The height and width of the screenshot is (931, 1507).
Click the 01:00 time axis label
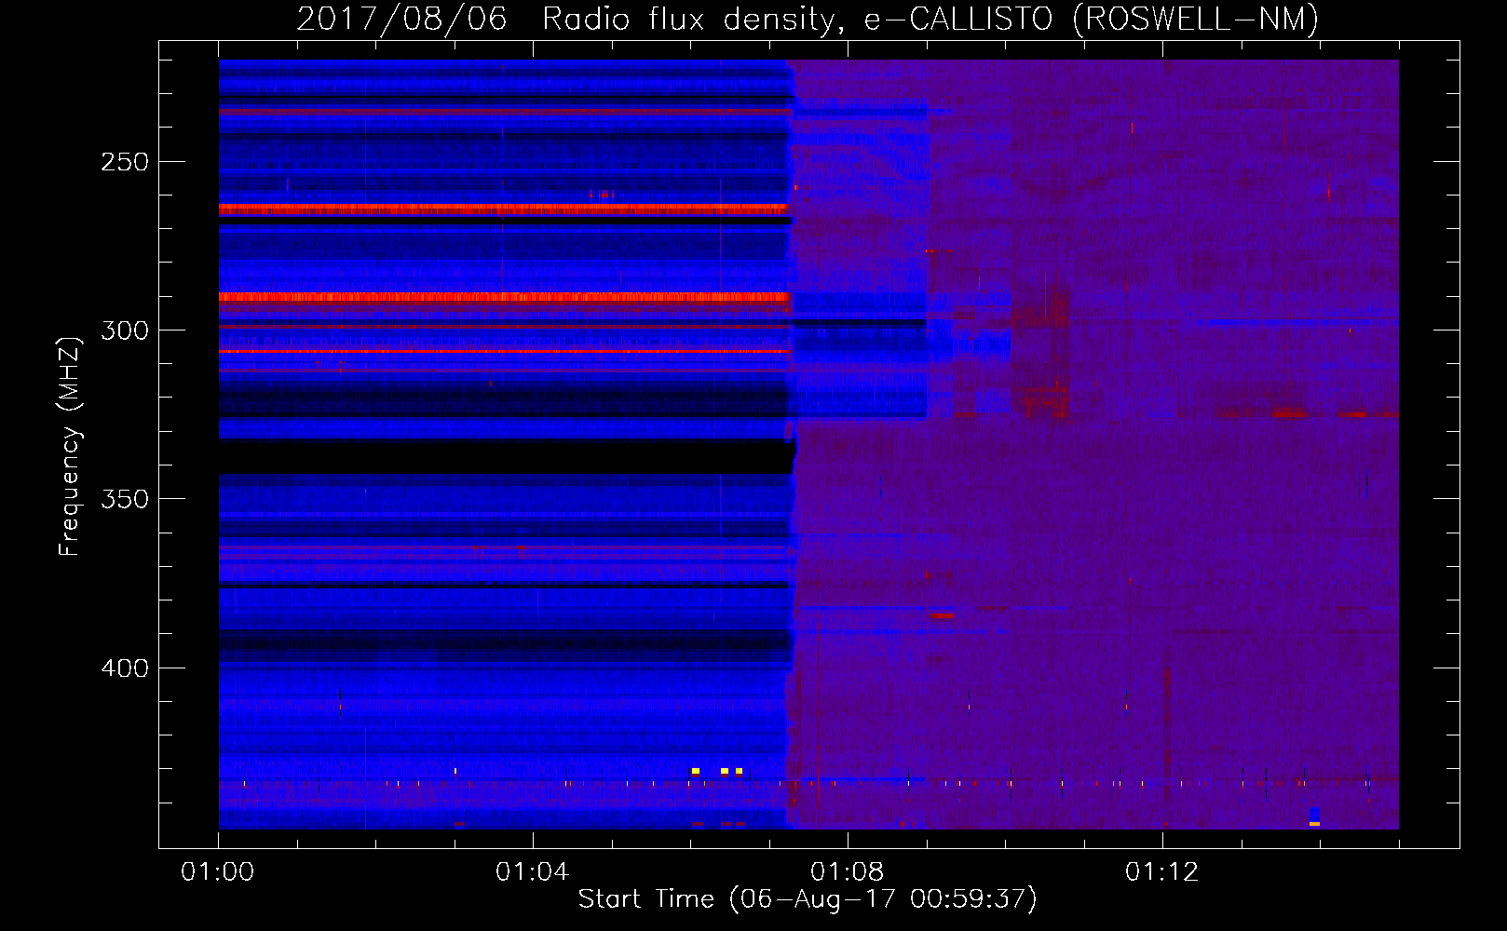coord(218,872)
